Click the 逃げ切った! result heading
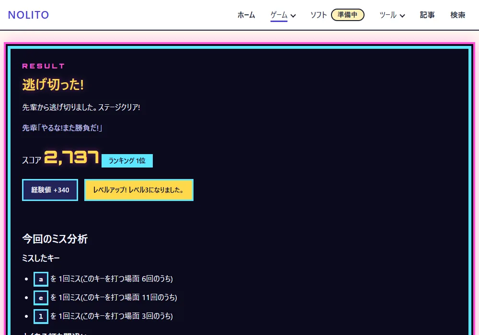 click(53, 85)
